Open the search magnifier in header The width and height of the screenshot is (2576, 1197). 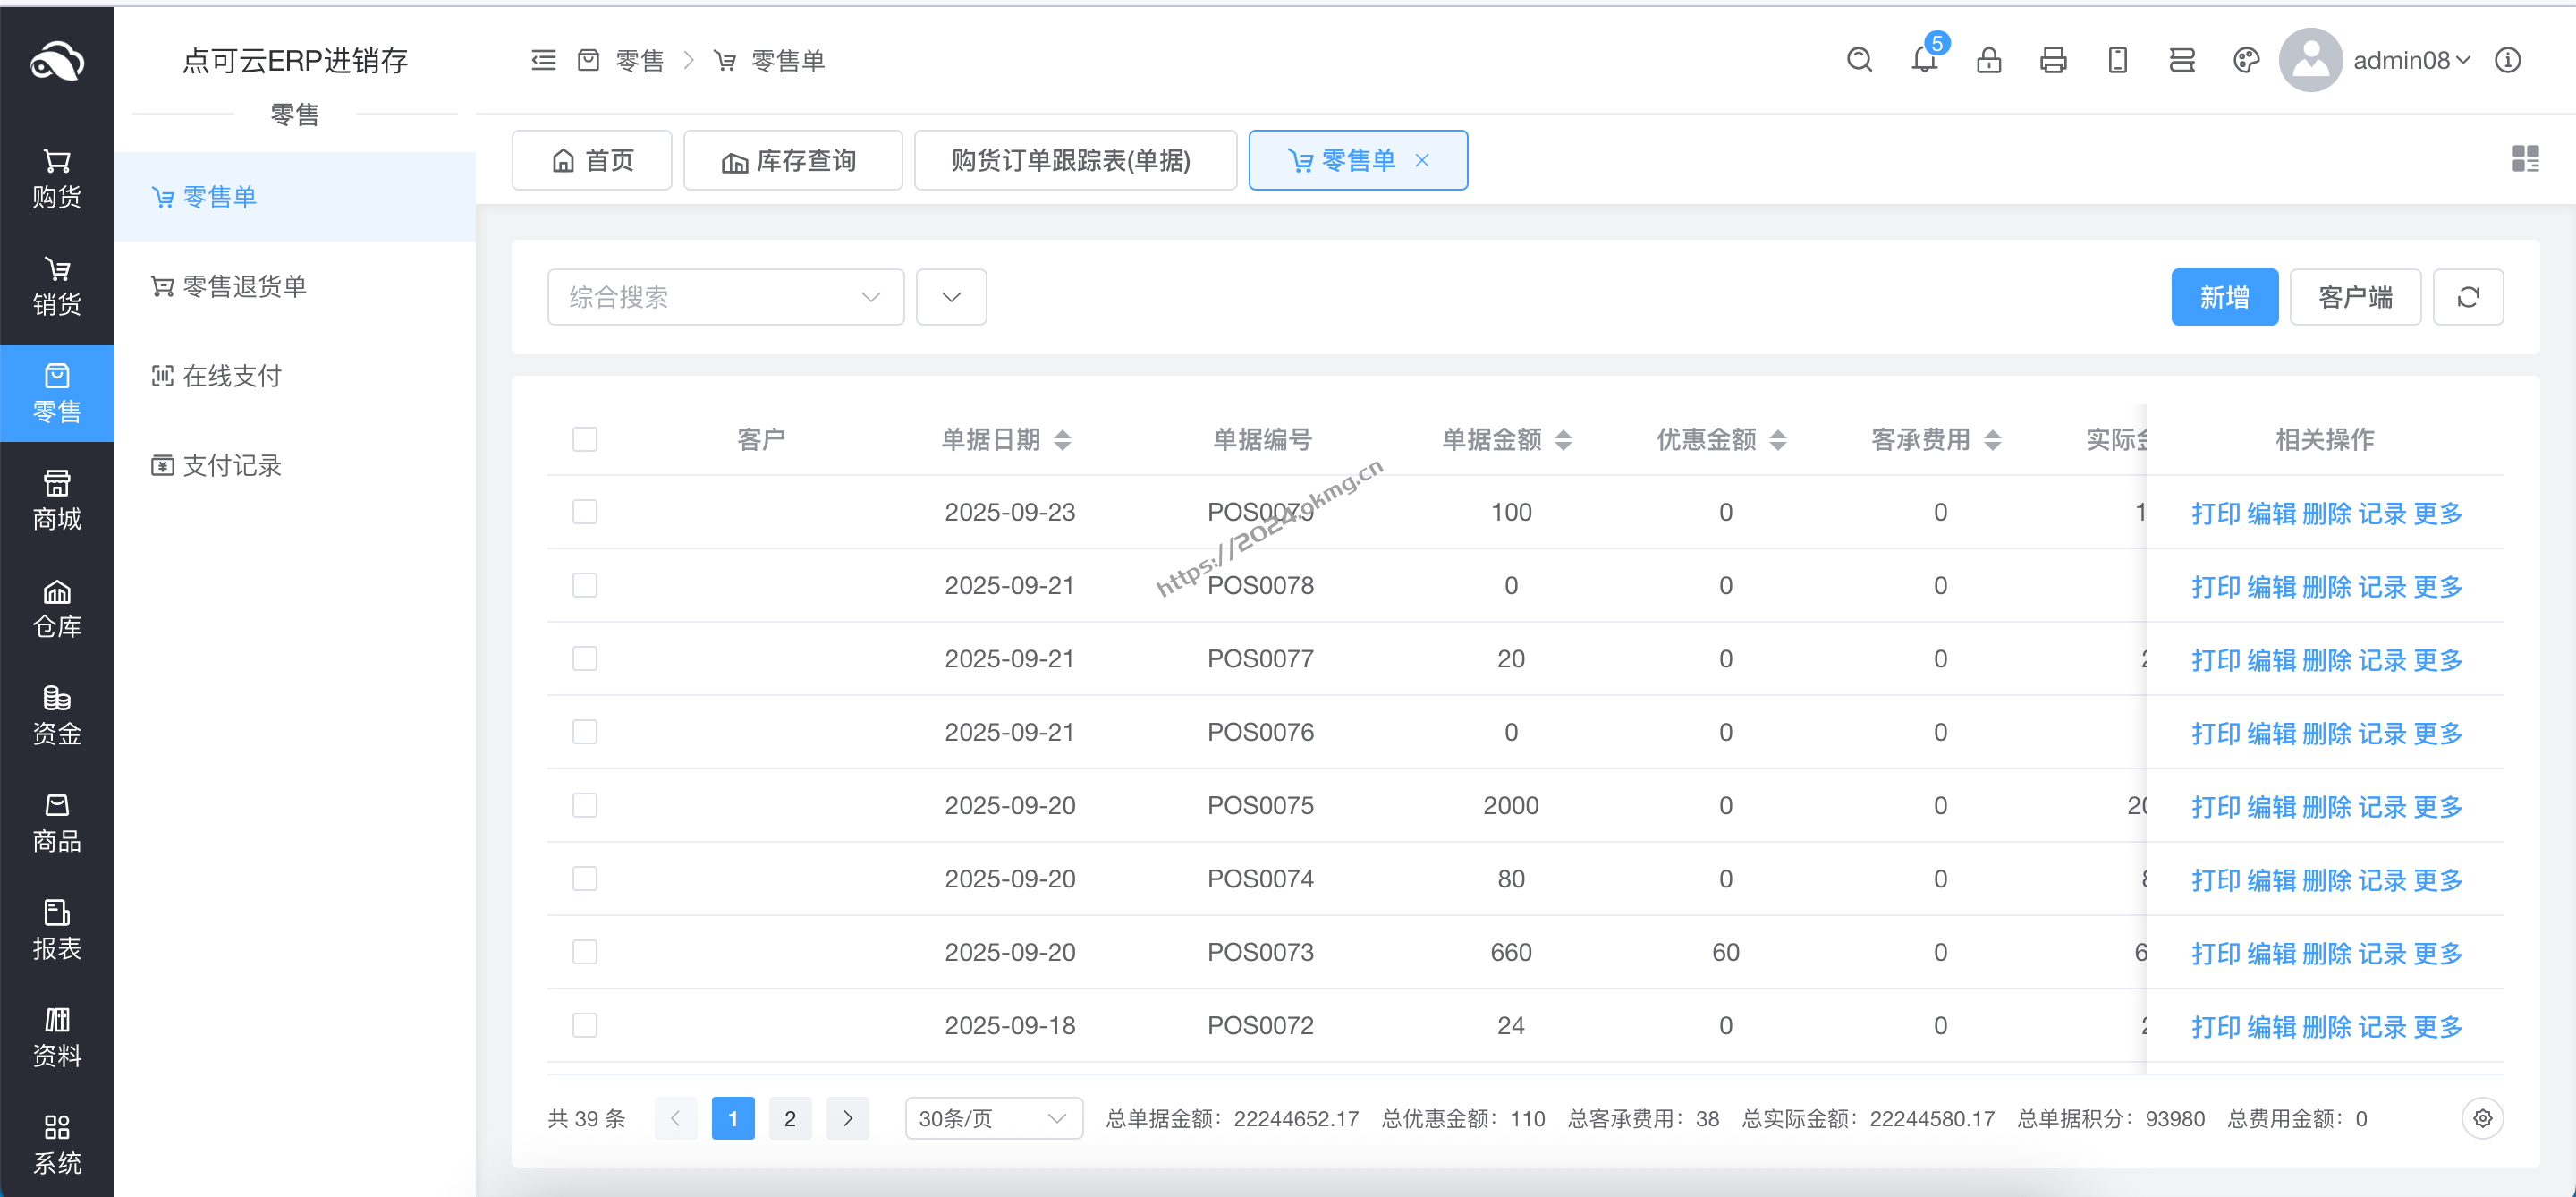pos(1859,61)
